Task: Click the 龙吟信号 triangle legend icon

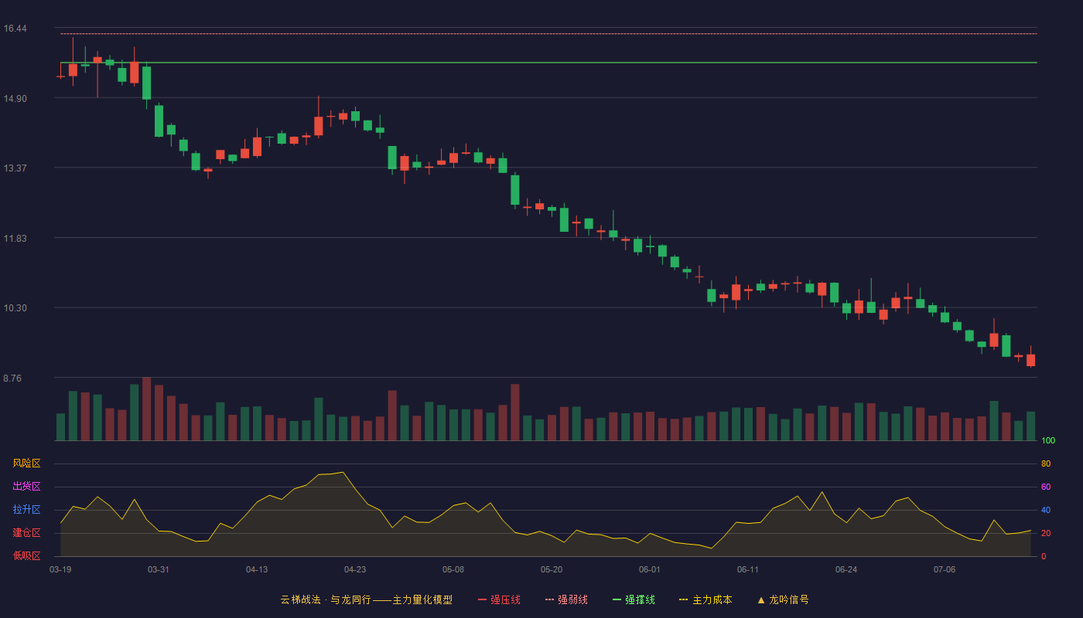Action: [761, 599]
